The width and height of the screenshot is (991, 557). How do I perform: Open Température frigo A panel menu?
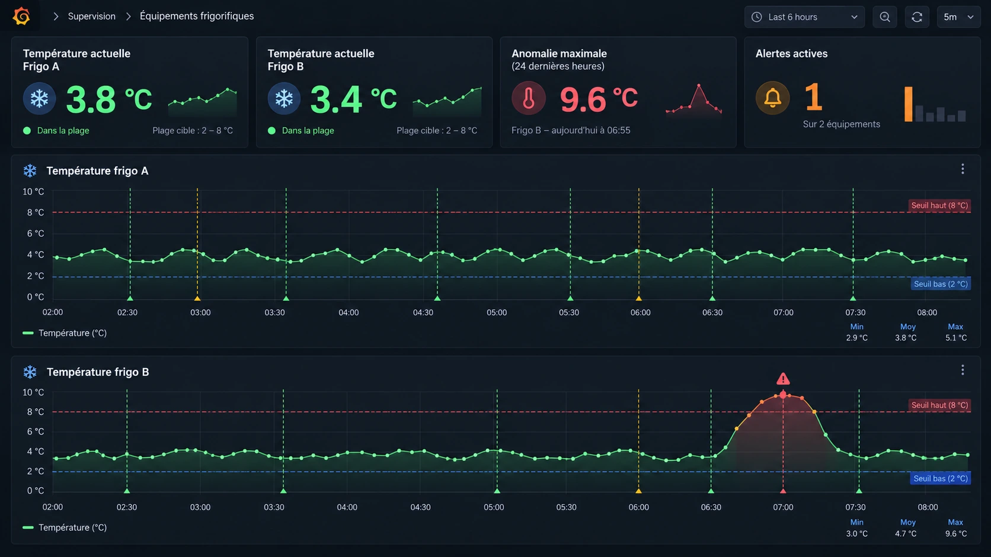963,169
